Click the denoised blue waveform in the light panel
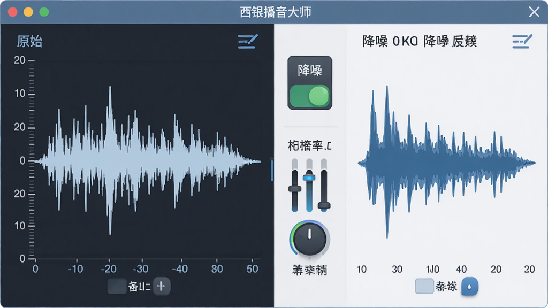The image size is (548, 308). pyautogui.click(x=447, y=163)
